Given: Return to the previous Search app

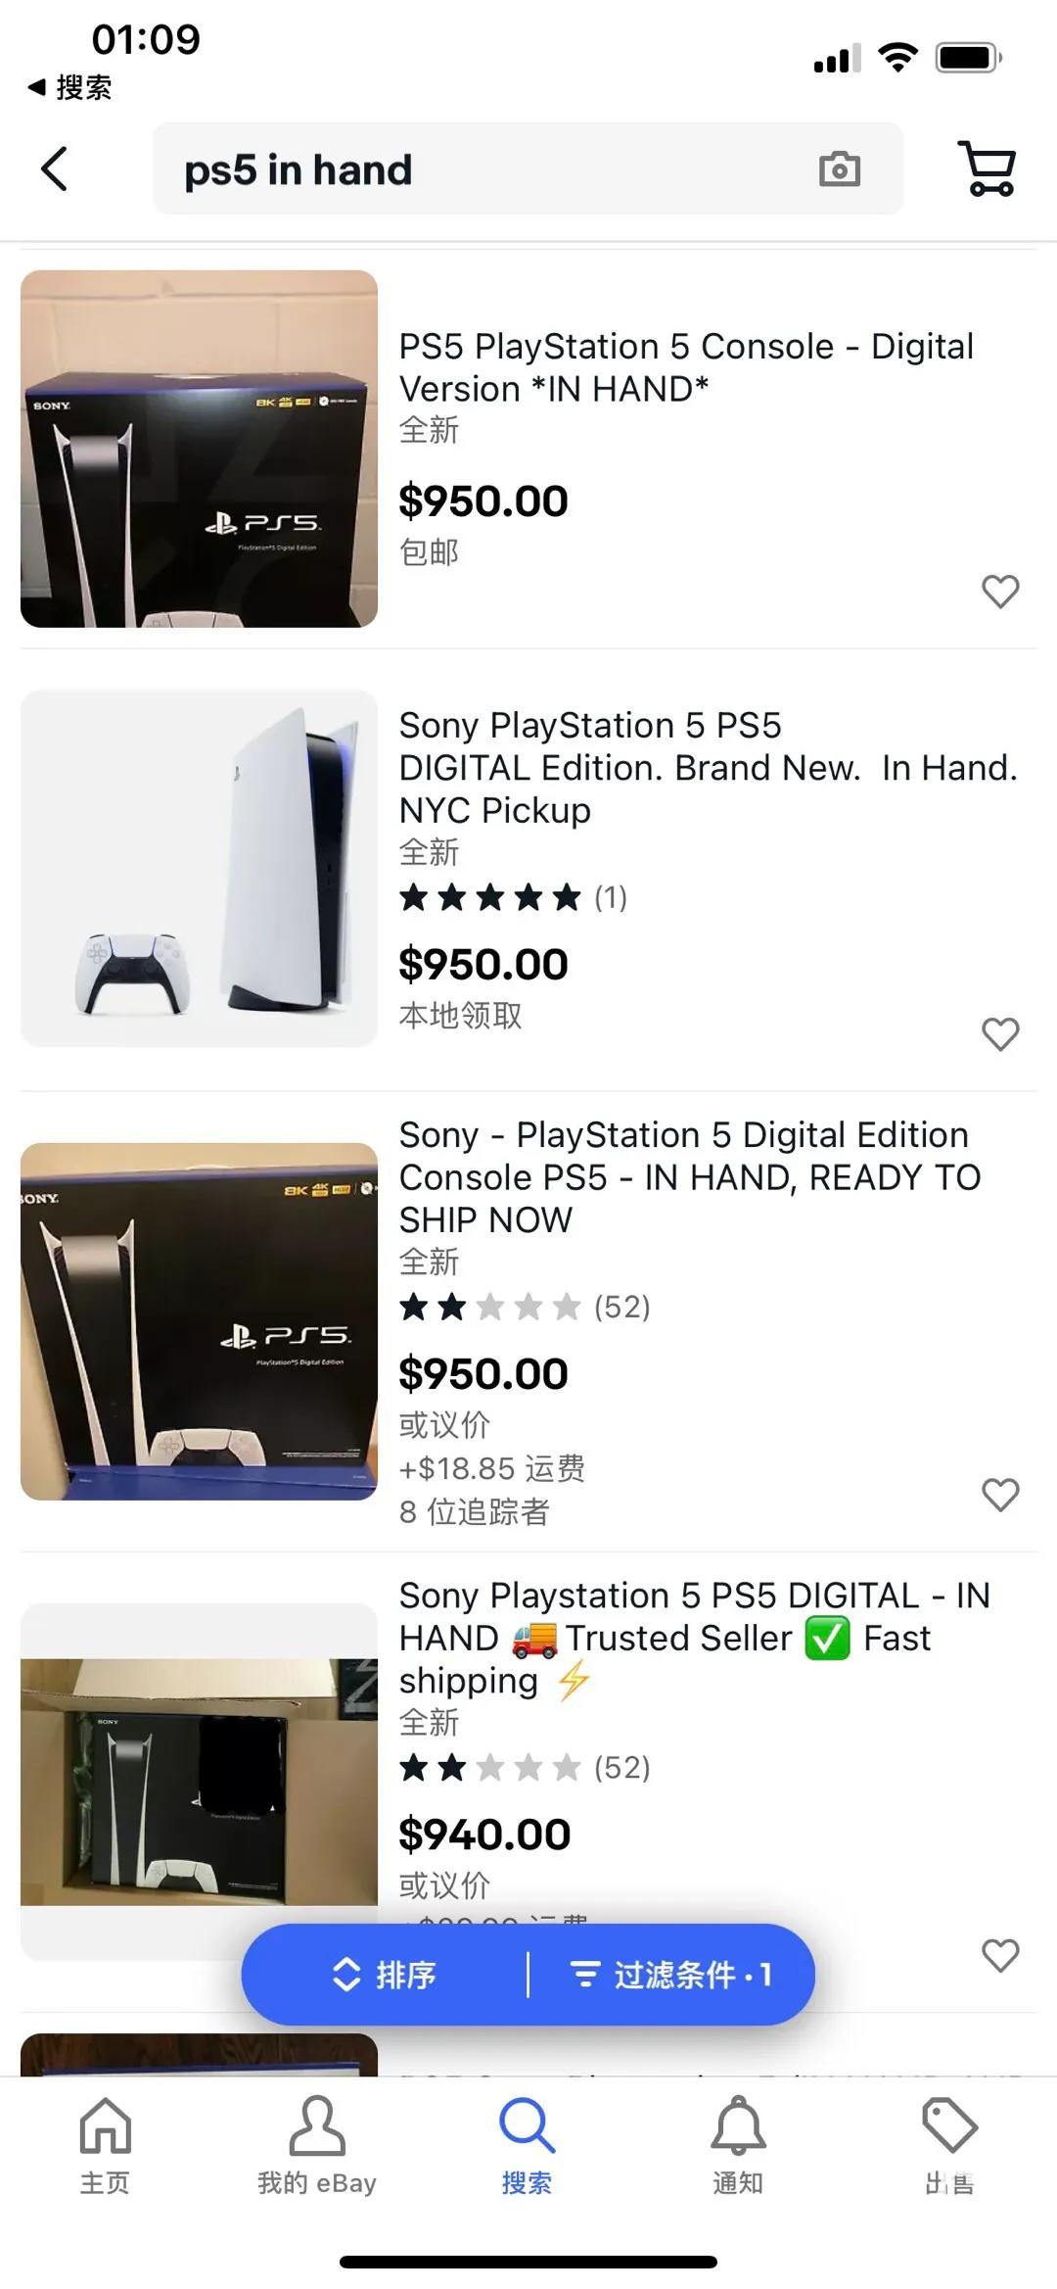Looking at the screenshot, I should (x=69, y=88).
